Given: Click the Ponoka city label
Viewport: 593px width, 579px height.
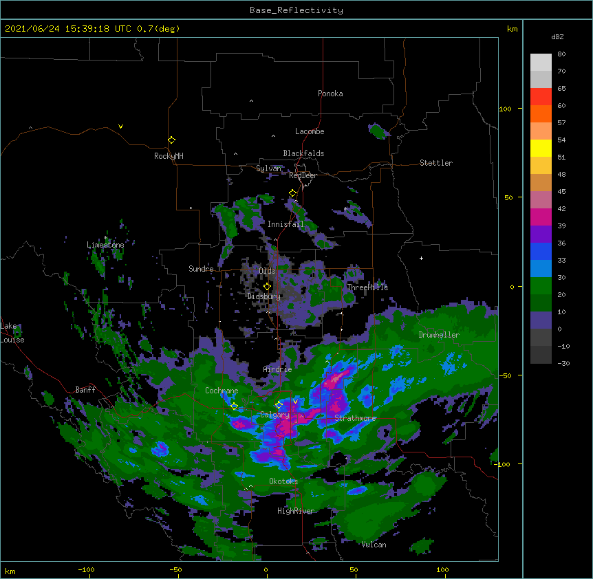Looking at the screenshot, I should (330, 94).
